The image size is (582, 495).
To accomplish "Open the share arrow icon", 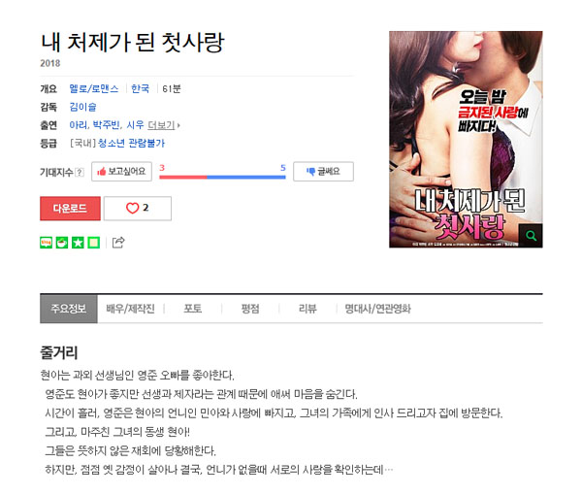I will click(x=118, y=242).
